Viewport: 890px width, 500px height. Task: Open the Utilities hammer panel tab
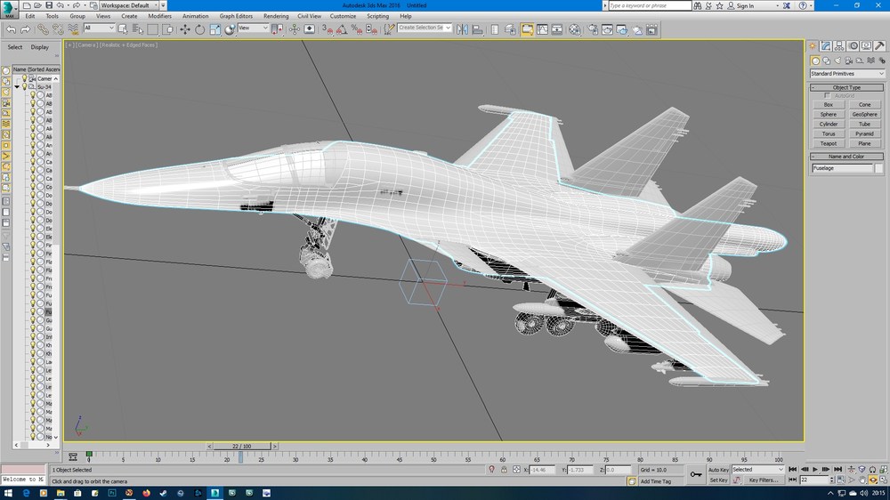click(x=879, y=46)
